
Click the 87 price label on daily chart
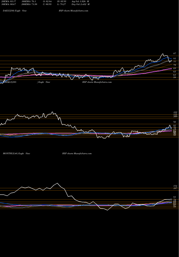pyautogui.click(x=175, y=54)
